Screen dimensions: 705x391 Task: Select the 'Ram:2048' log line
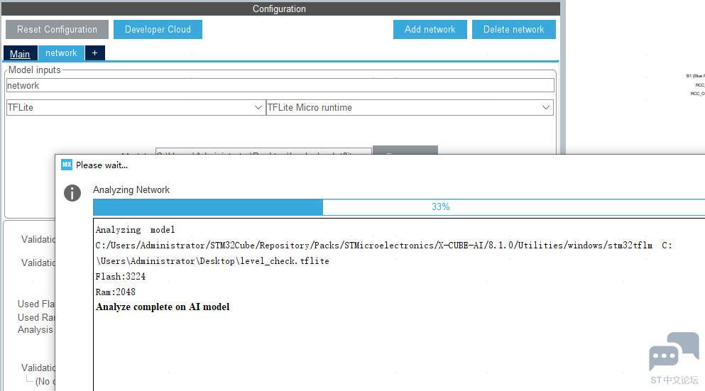[x=116, y=292]
